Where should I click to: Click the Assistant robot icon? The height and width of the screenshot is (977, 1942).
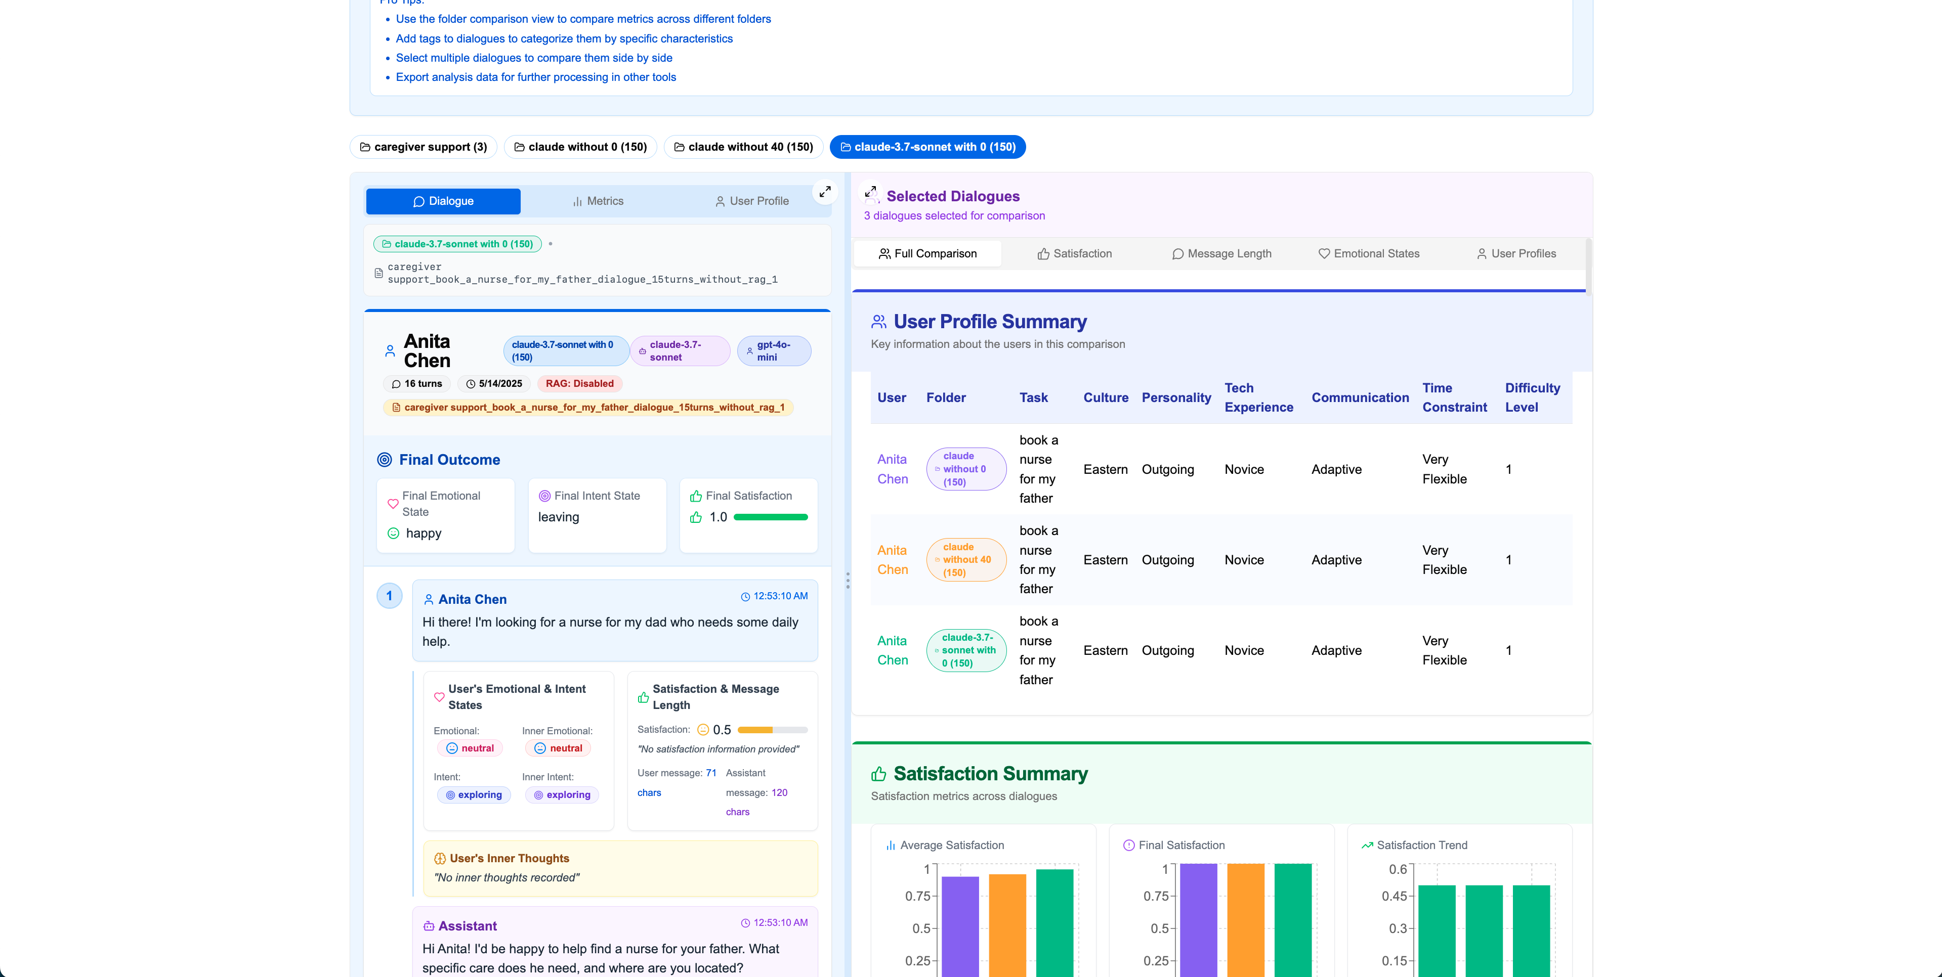(428, 926)
